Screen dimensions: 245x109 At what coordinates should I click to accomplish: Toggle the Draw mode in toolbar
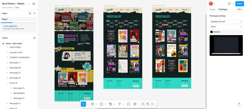click(x=143, y=104)
